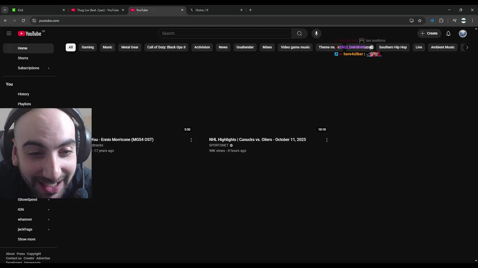The height and width of the screenshot is (268, 478).
Task: Select the Video game music chip
Action: point(295,47)
